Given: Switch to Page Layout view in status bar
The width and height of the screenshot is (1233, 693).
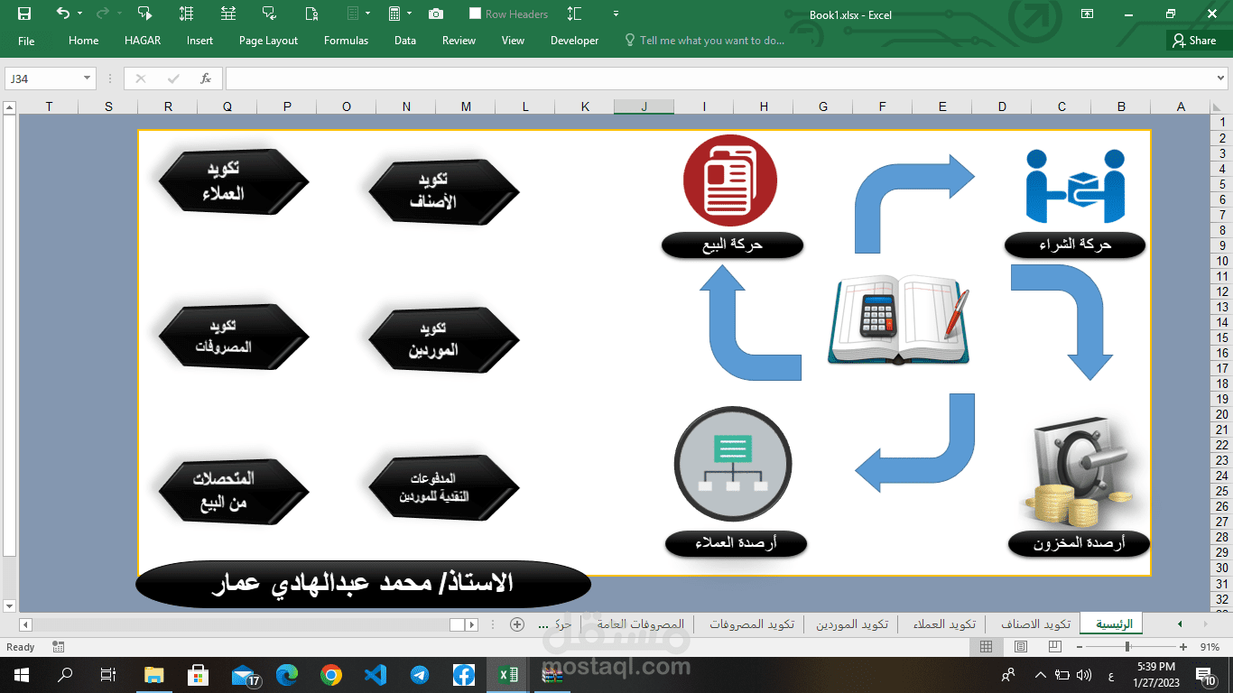Looking at the screenshot, I should [1021, 647].
